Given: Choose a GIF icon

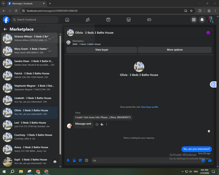Looking at the screenshot, I should (x=87, y=161).
